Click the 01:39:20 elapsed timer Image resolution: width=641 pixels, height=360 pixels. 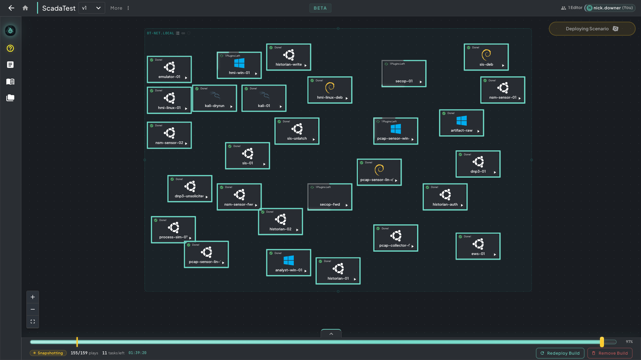[x=137, y=353]
